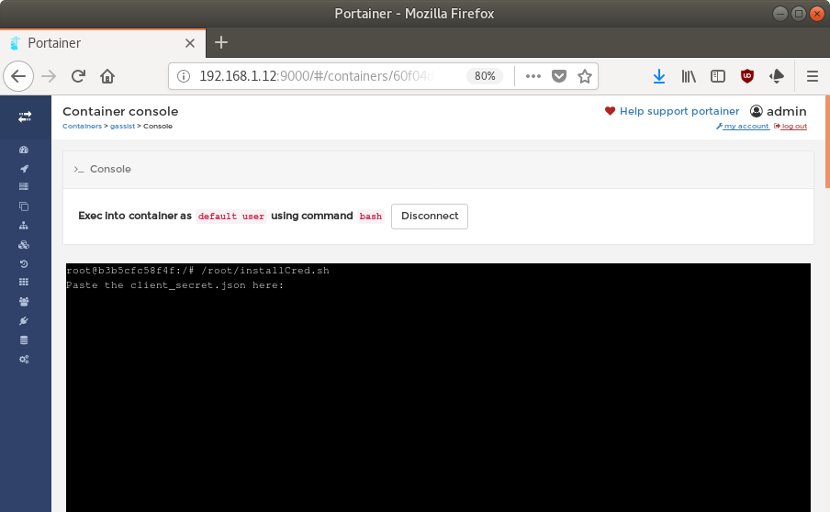Click the 'Paste the client_secret.json here:' line
The height and width of the screenshot is (512, 830).
click(174, 285)
